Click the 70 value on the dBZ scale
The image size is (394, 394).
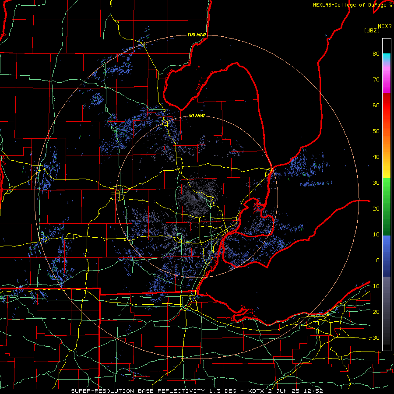tap(376, 79)
